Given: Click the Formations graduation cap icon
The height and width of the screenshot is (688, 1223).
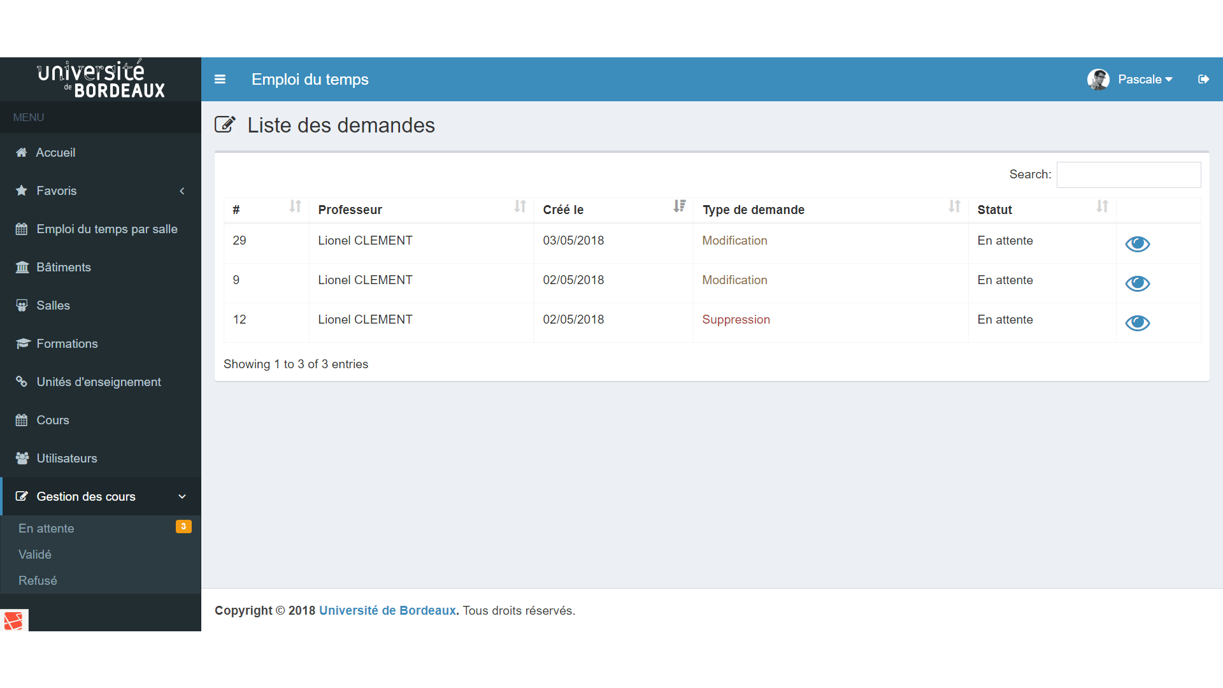Looking at the screenshot, I should click(21, 343).
